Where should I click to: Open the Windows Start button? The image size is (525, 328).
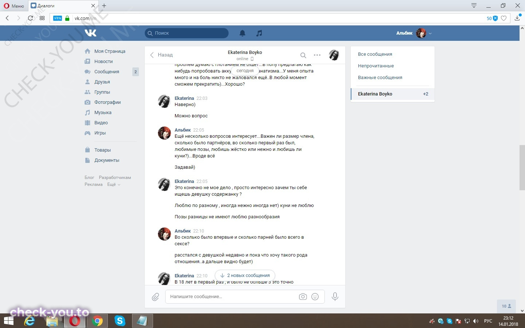8,321
